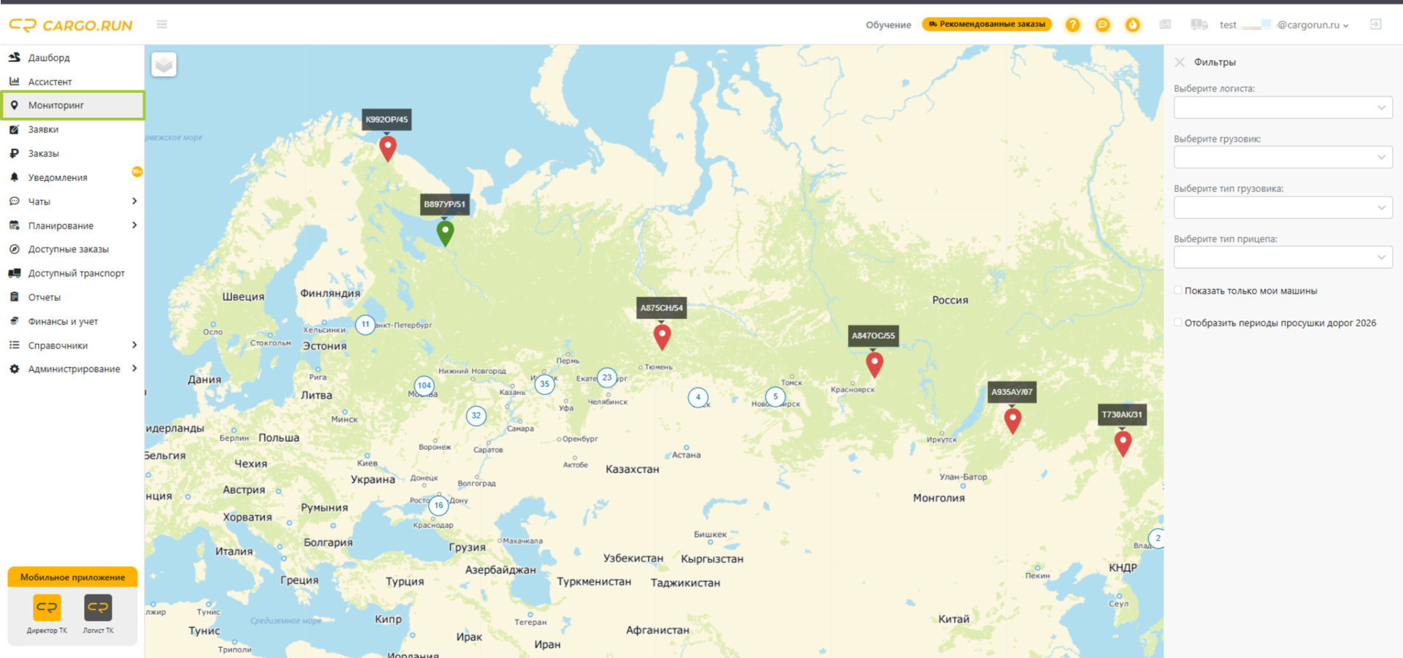The width and height of the screenshot is (1403, 658).
Task: Expand the Чаты submenu chevron
Action: tap(134, 201)
